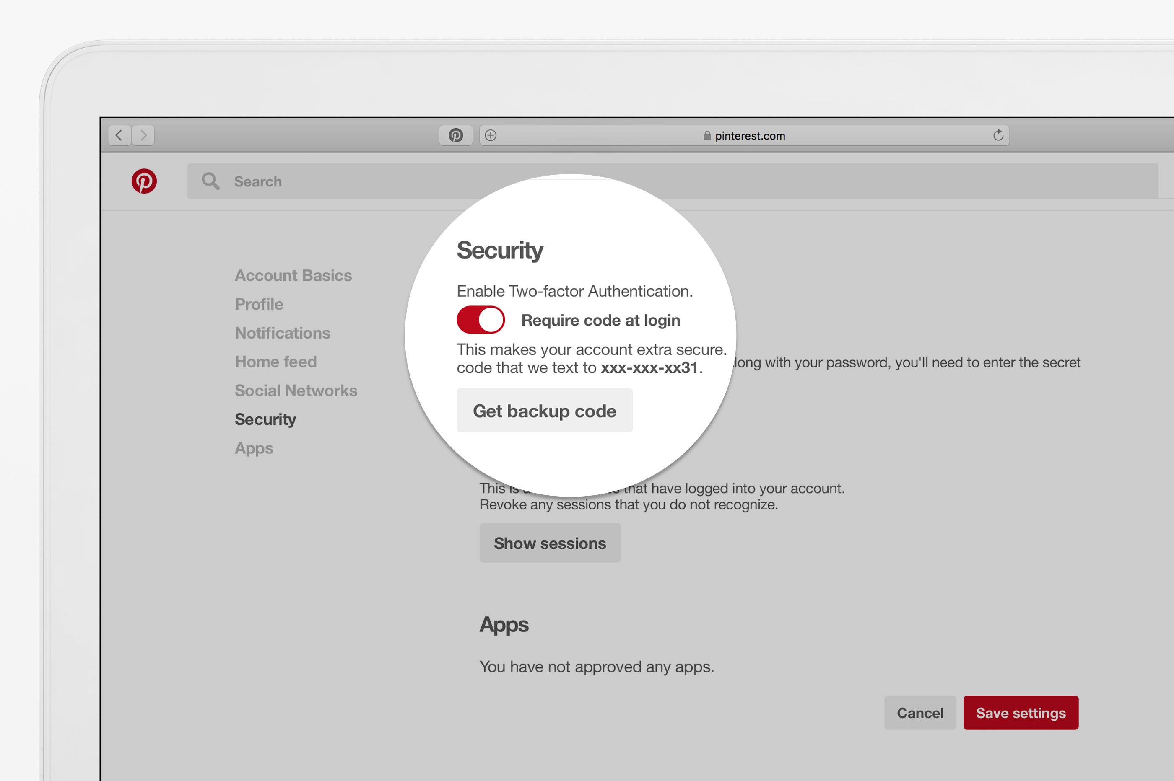Open Social Networks settings section
This screenshot has height=781, width=1174.
click(x=296, y=390)
